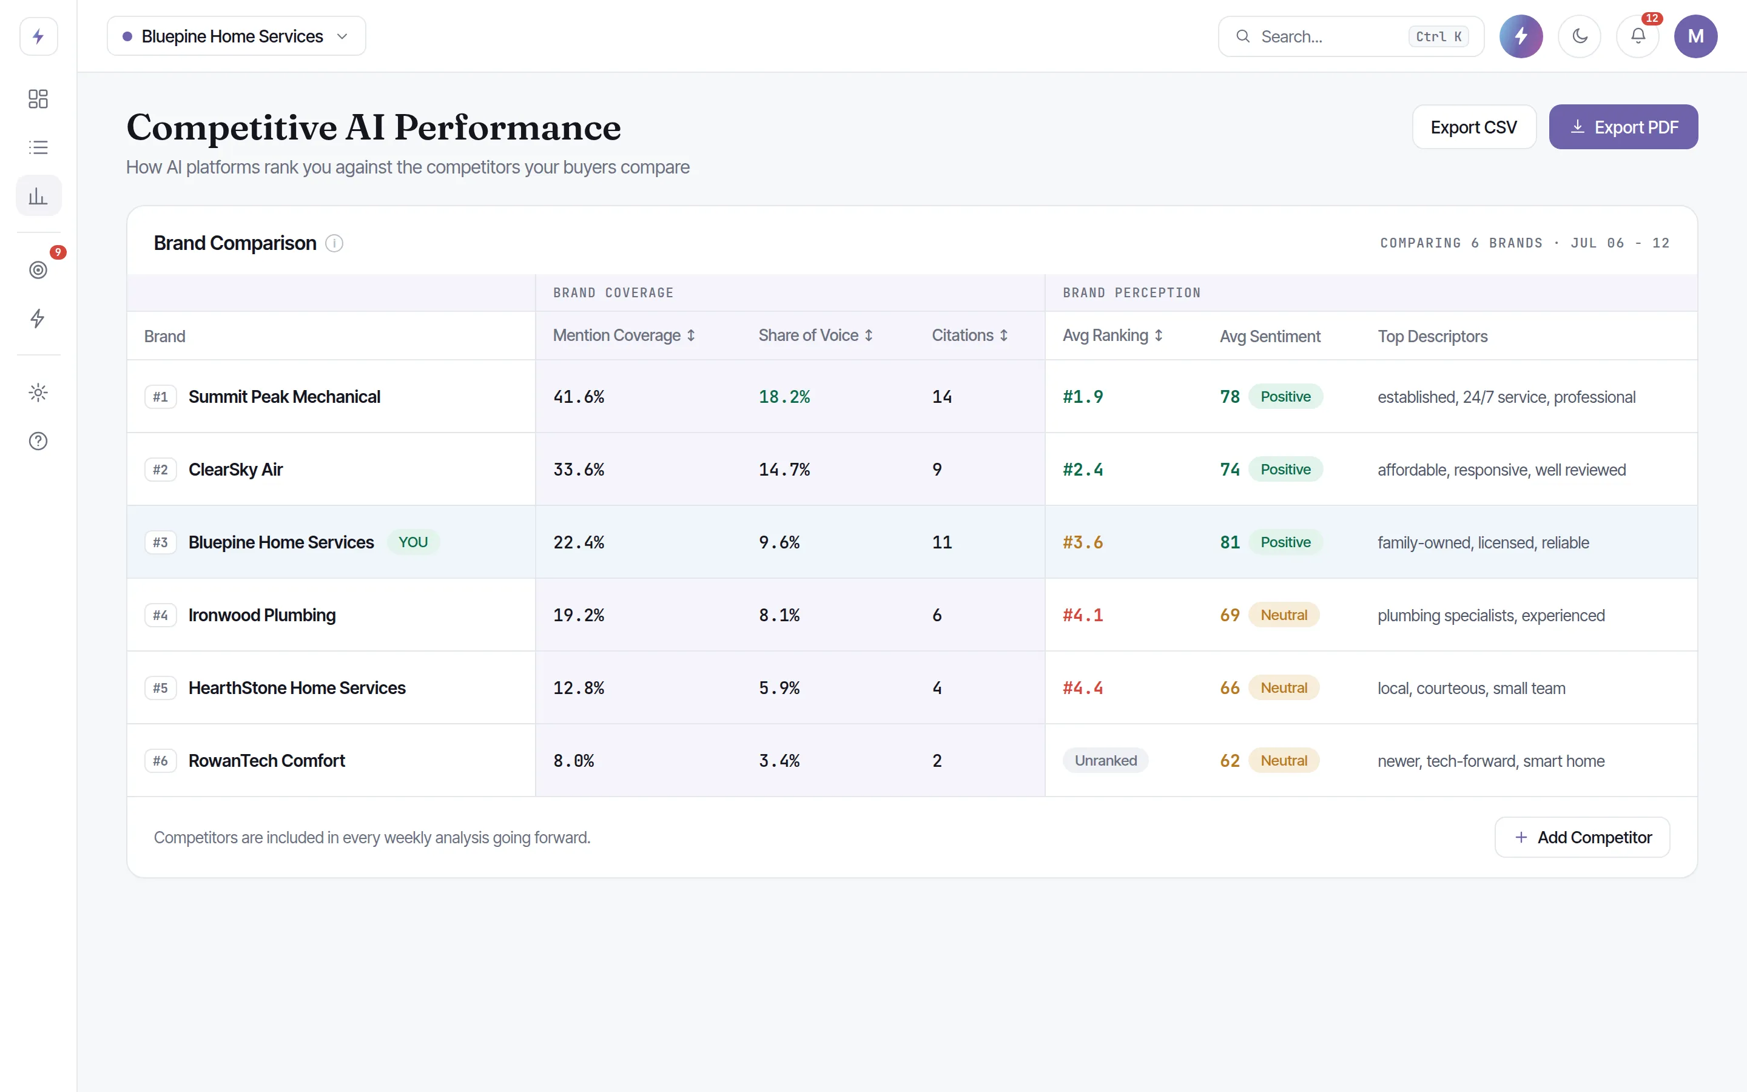Click the #6 rank chip for RowanTech
Image resolution: width=1747 pixels, height=1092 pixels.
[x=160, y=761]
